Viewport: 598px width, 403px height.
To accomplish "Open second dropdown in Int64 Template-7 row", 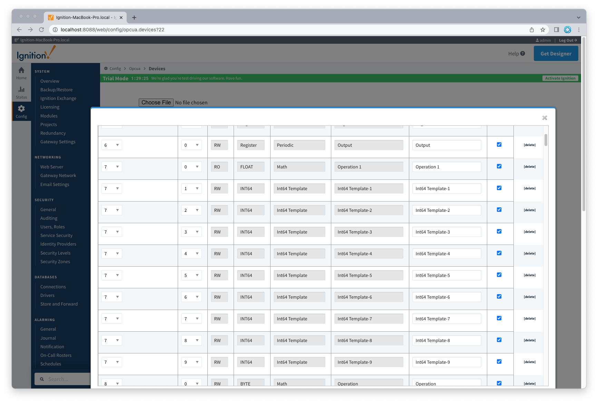I will [191, 319].
